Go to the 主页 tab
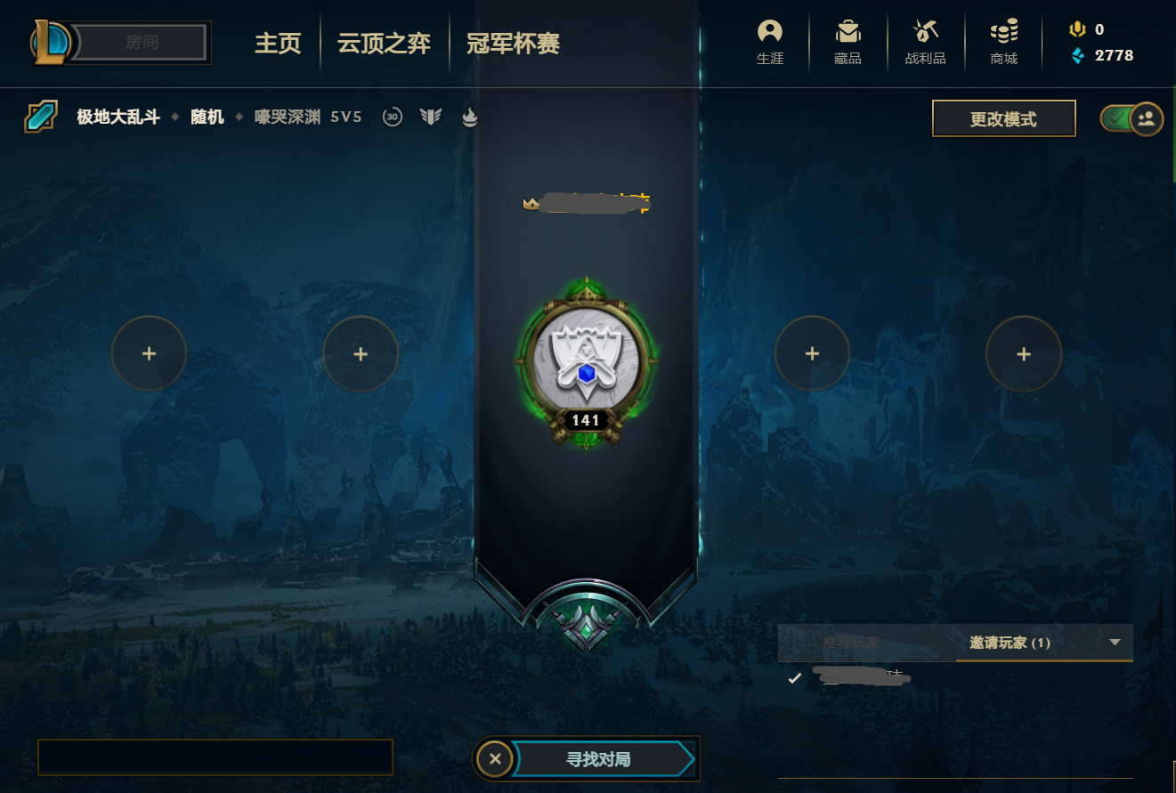 (278, 43)
